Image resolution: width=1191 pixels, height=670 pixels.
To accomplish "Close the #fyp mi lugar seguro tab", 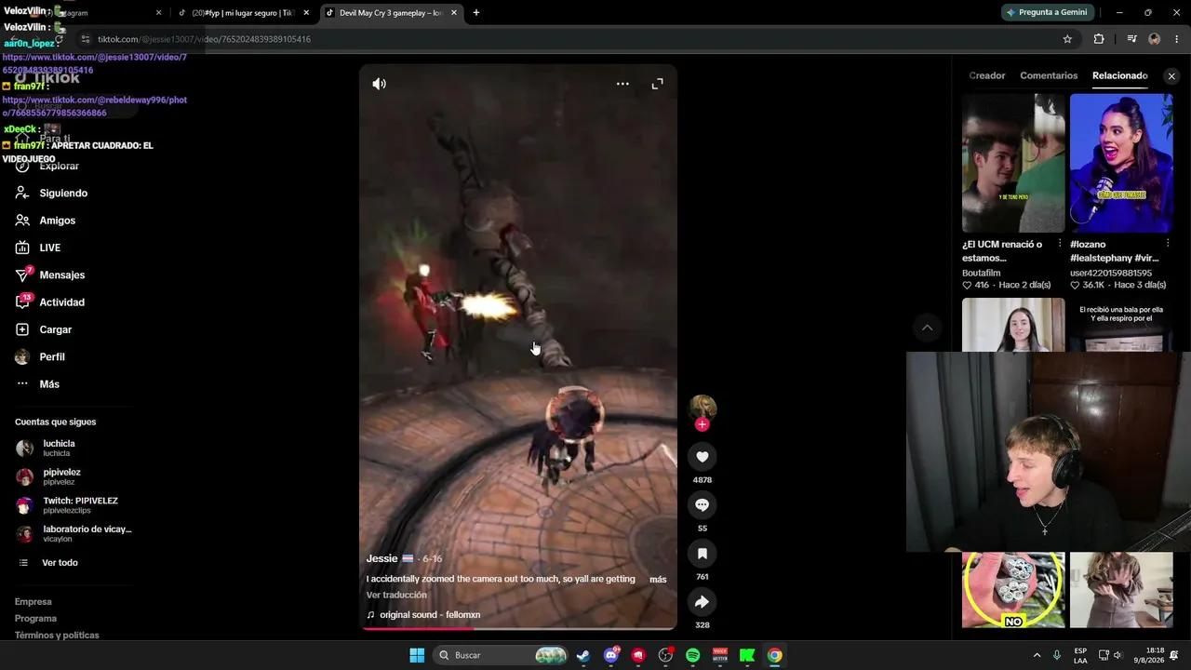I will click(x=306, y=13).
